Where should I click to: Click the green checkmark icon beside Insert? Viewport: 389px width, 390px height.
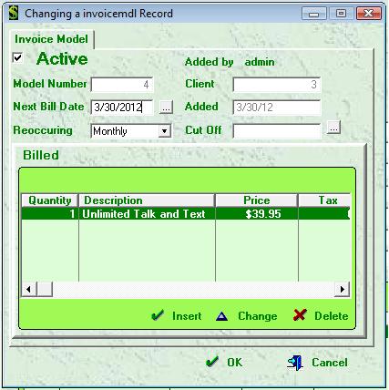[158, 315]
